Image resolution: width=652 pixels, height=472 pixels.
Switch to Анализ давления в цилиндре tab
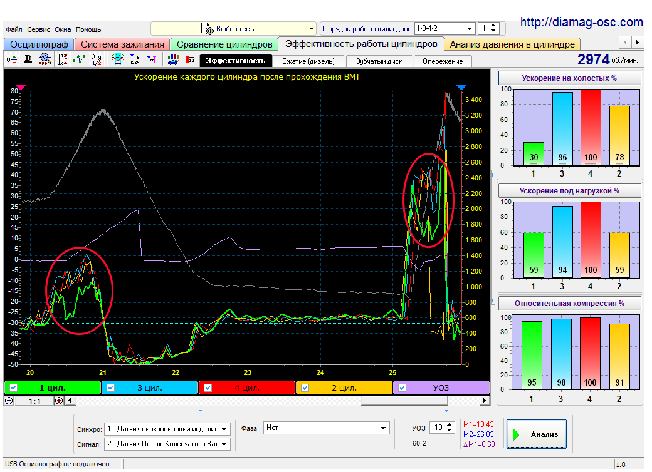click(x=512, y=44)
